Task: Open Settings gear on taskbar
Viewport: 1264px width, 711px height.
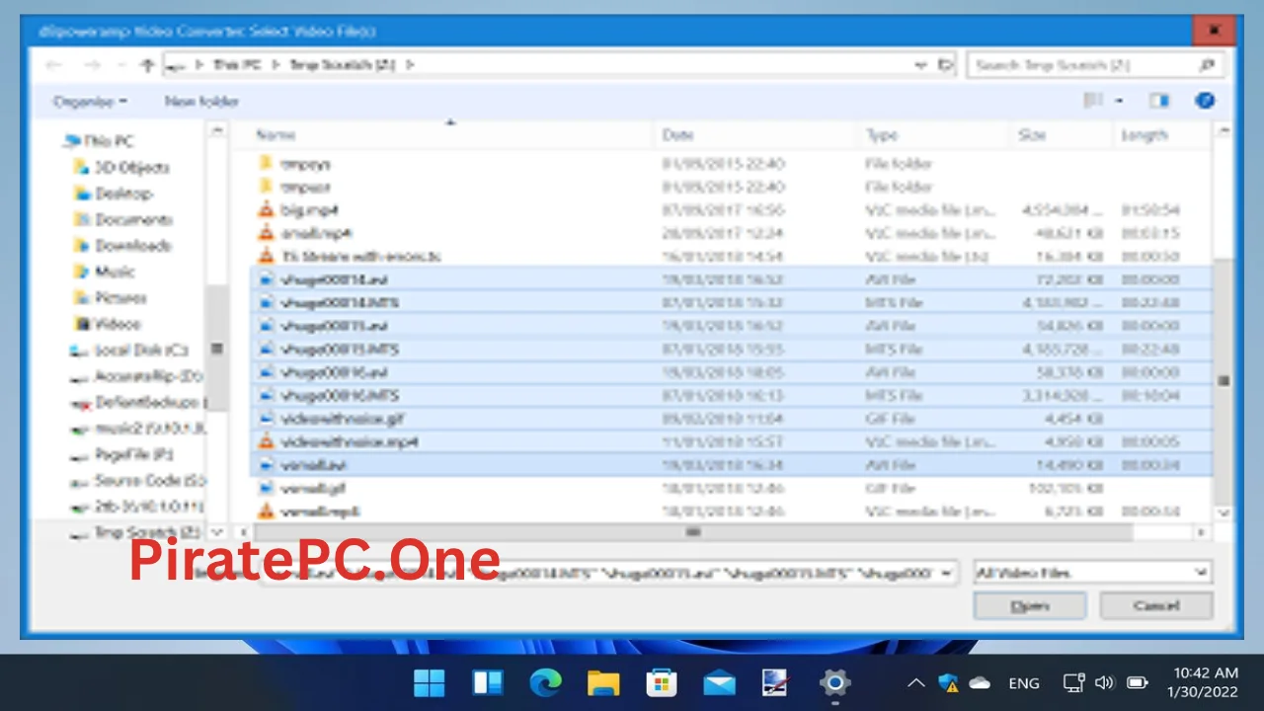Action: pyautogui.click(x=834, y=682)
